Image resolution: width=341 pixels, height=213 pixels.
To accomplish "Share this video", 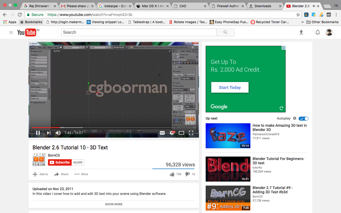I will pyautogui.click(x=61, y=174).
